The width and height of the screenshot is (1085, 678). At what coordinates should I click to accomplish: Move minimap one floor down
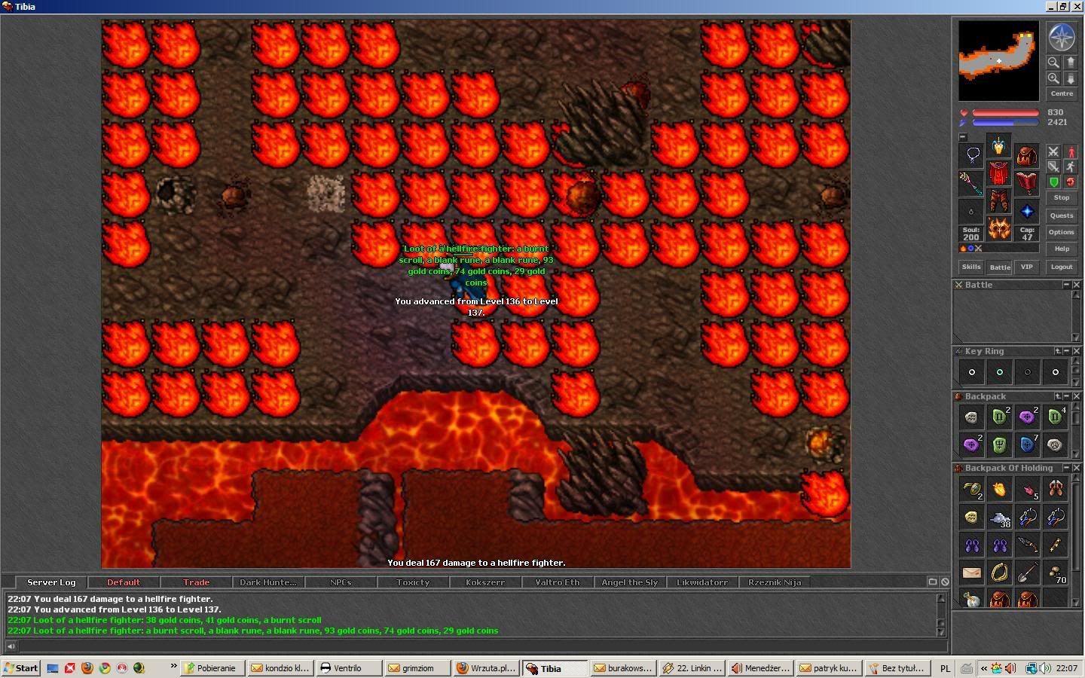click(1070, 78)
